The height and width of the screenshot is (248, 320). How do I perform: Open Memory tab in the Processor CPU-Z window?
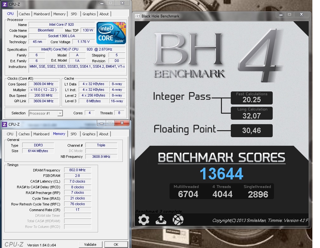(x=59, y=14)
